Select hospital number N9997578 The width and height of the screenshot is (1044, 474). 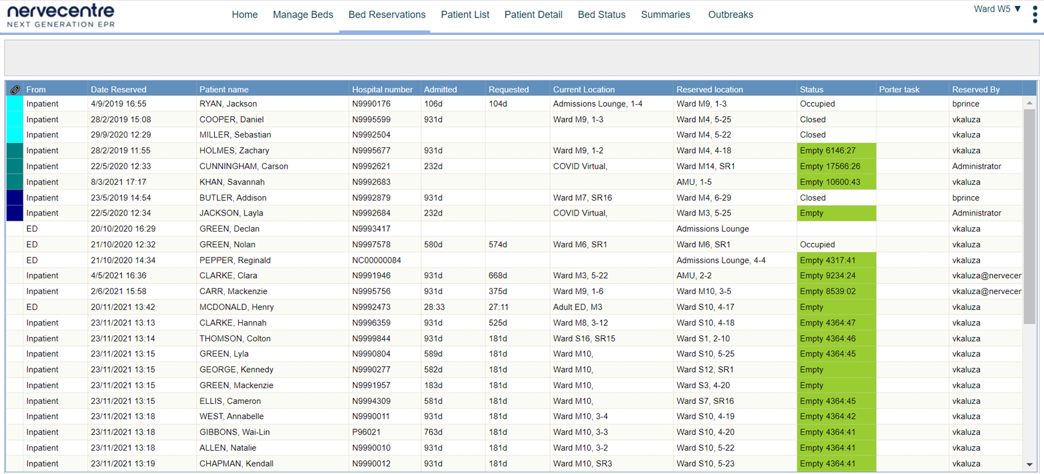coord(371,244)
